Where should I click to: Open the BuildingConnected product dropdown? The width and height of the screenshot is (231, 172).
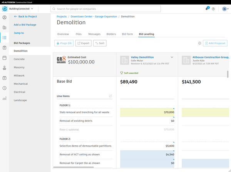[x=21, y=9]
